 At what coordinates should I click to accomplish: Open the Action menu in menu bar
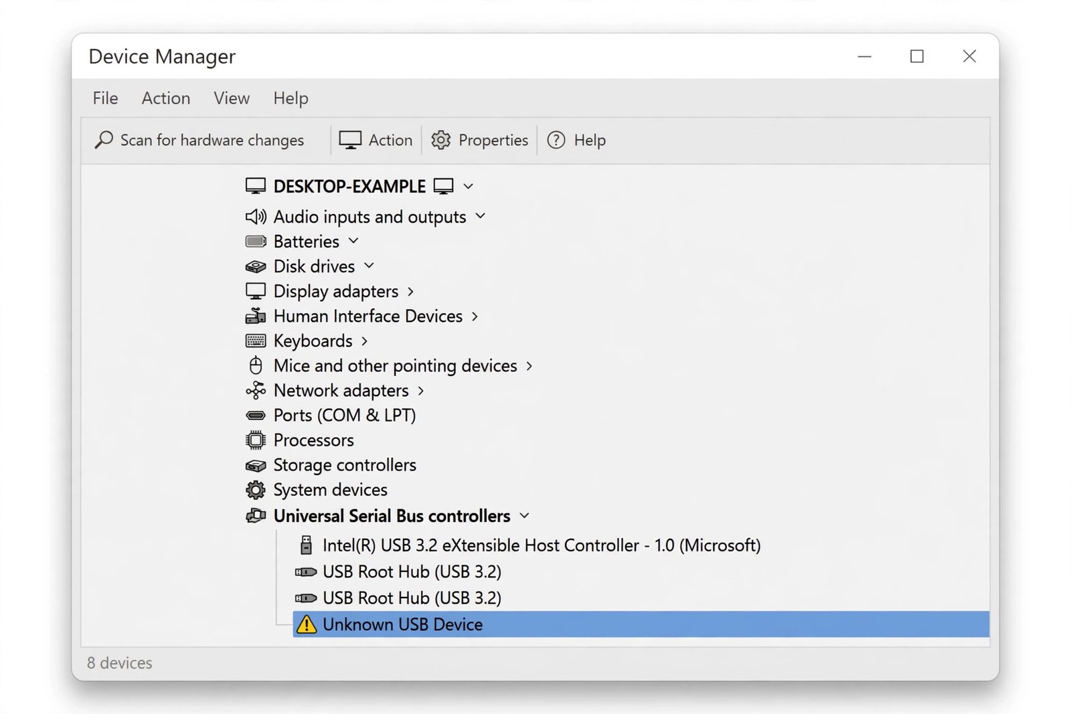[166, 98]
